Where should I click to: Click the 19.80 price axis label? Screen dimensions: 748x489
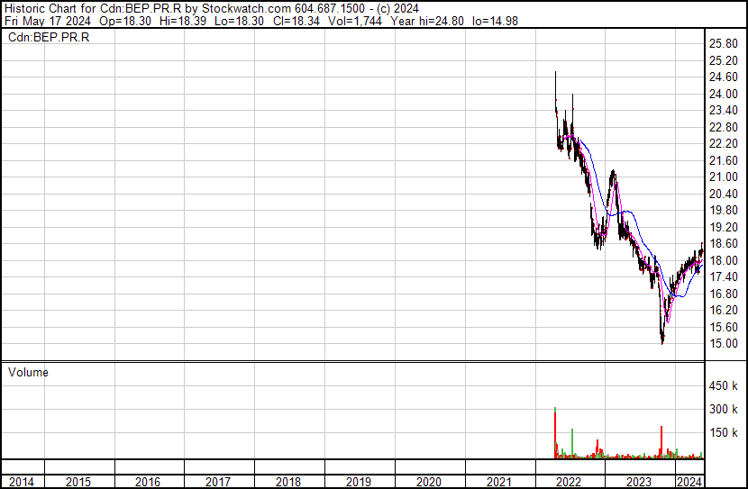pyautogui.click(x=724, y=210)
